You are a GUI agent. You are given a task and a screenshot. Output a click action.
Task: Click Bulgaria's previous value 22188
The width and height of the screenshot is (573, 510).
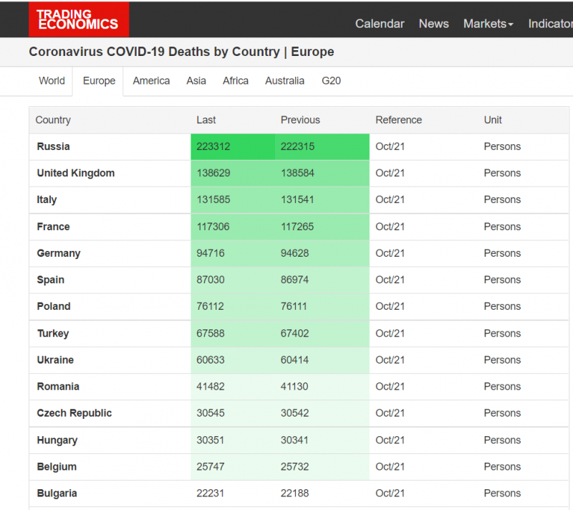coord(294,494)
